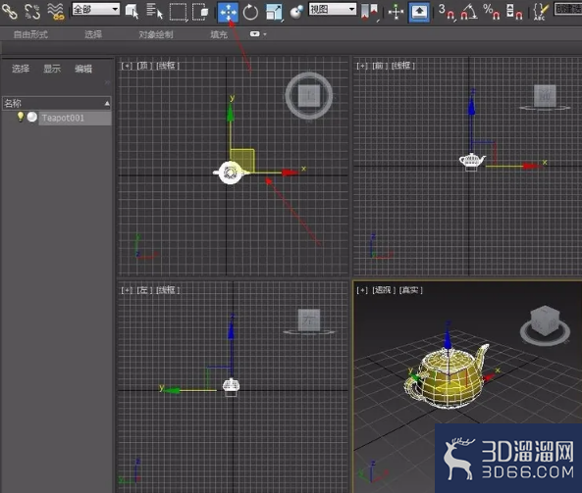Click the Unlink Selection icon
Screen dimensions: 582x493
pyautogui.click(x=32, y=11)
